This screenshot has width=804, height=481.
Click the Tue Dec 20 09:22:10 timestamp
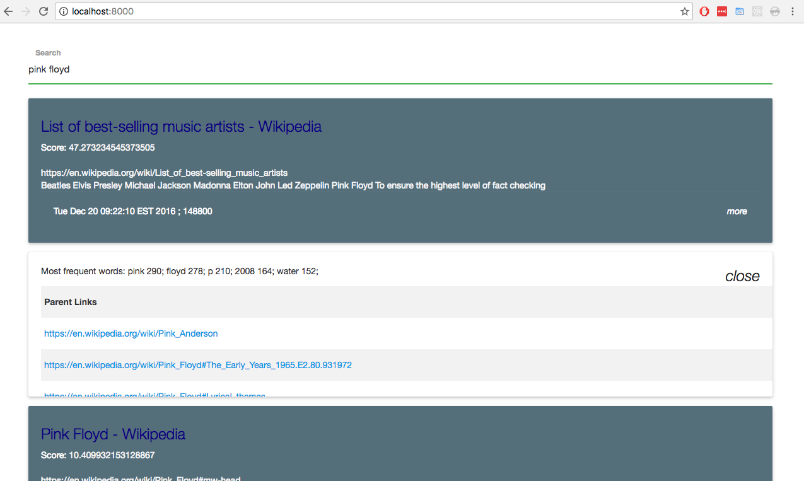coord(132,211)
